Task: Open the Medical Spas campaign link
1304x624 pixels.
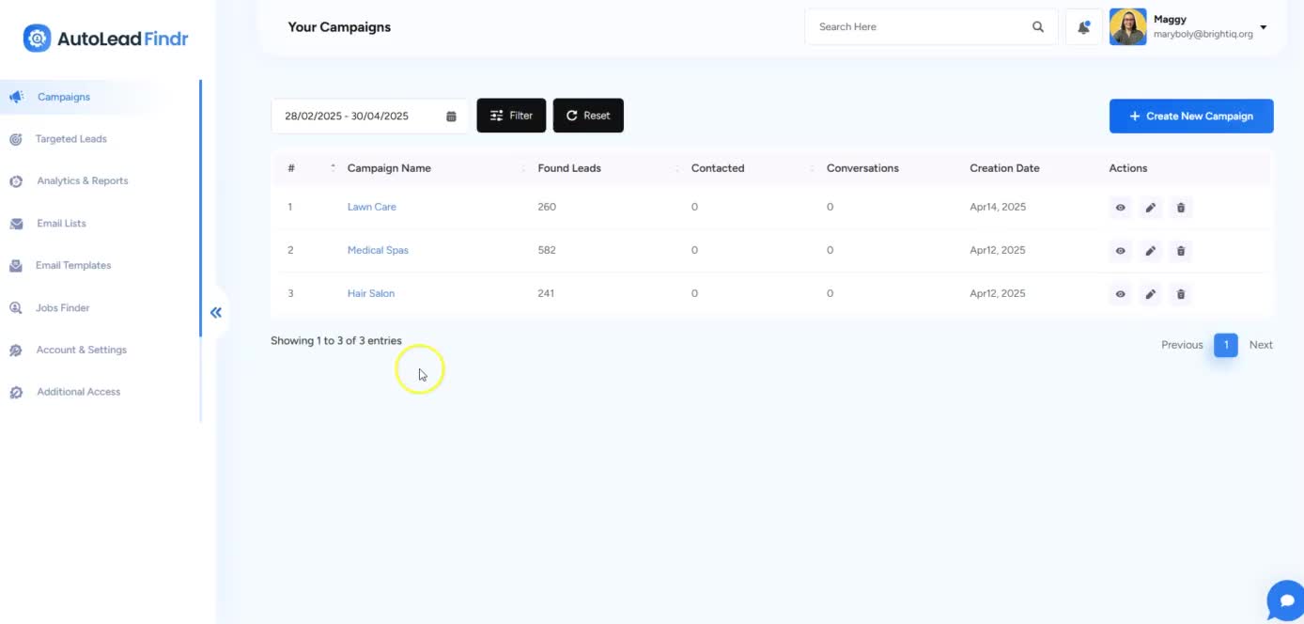Action: click(x=378, y=250)
